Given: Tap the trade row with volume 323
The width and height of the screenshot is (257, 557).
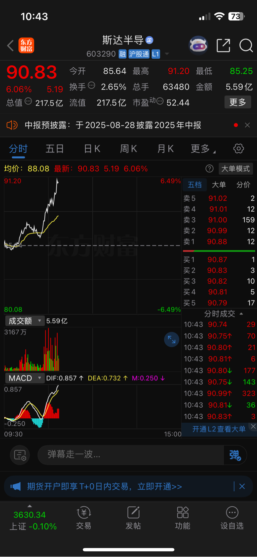Looking at the screenshot, I should point(219,393).
